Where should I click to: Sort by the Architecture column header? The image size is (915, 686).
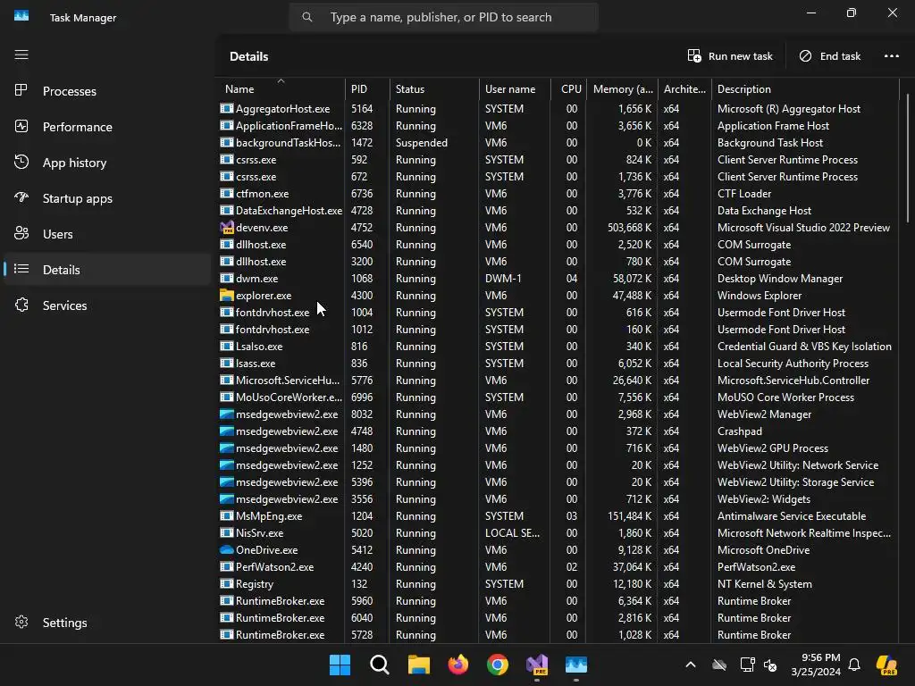point(684,88)
